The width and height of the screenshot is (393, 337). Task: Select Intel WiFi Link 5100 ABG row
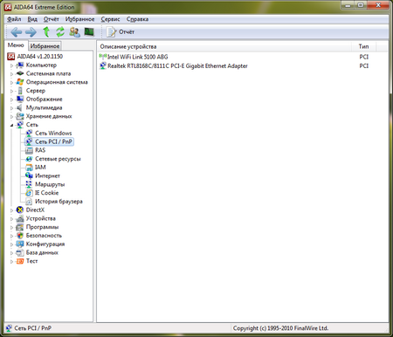tap(243, 57)
